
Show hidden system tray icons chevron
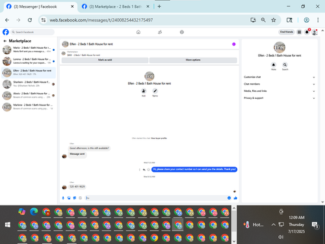coord(274,224)
